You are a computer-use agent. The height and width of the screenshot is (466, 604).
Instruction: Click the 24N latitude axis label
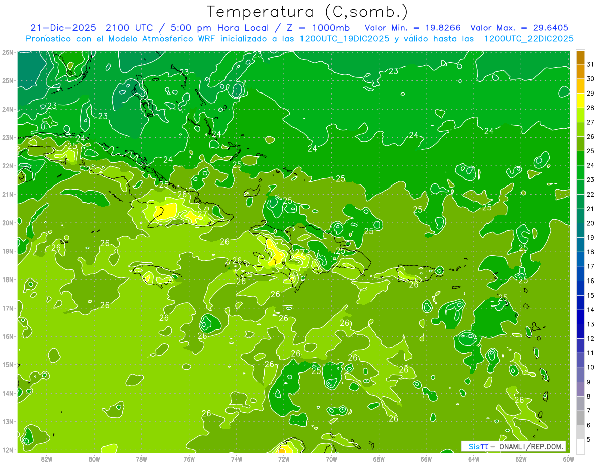click(x=8, y=109)
